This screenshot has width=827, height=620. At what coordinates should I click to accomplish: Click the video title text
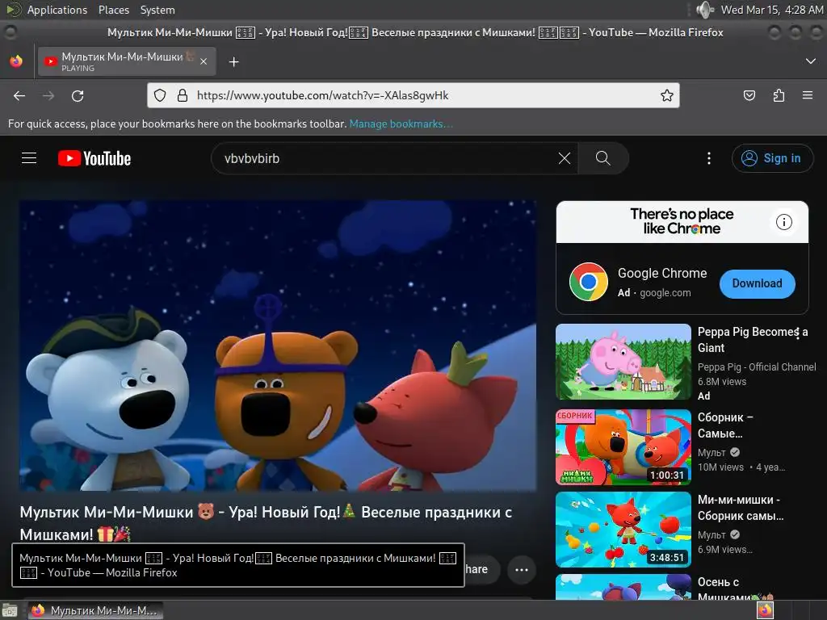(x=266, y=523)
